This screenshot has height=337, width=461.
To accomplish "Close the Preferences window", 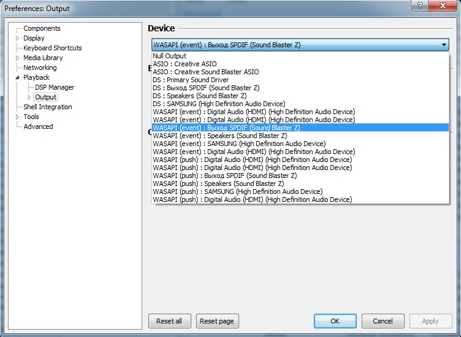I will 443,6.
